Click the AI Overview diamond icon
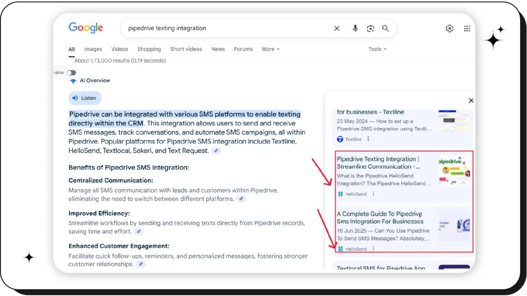This screenshot has height=296, width=527. (x=73, y=81)
